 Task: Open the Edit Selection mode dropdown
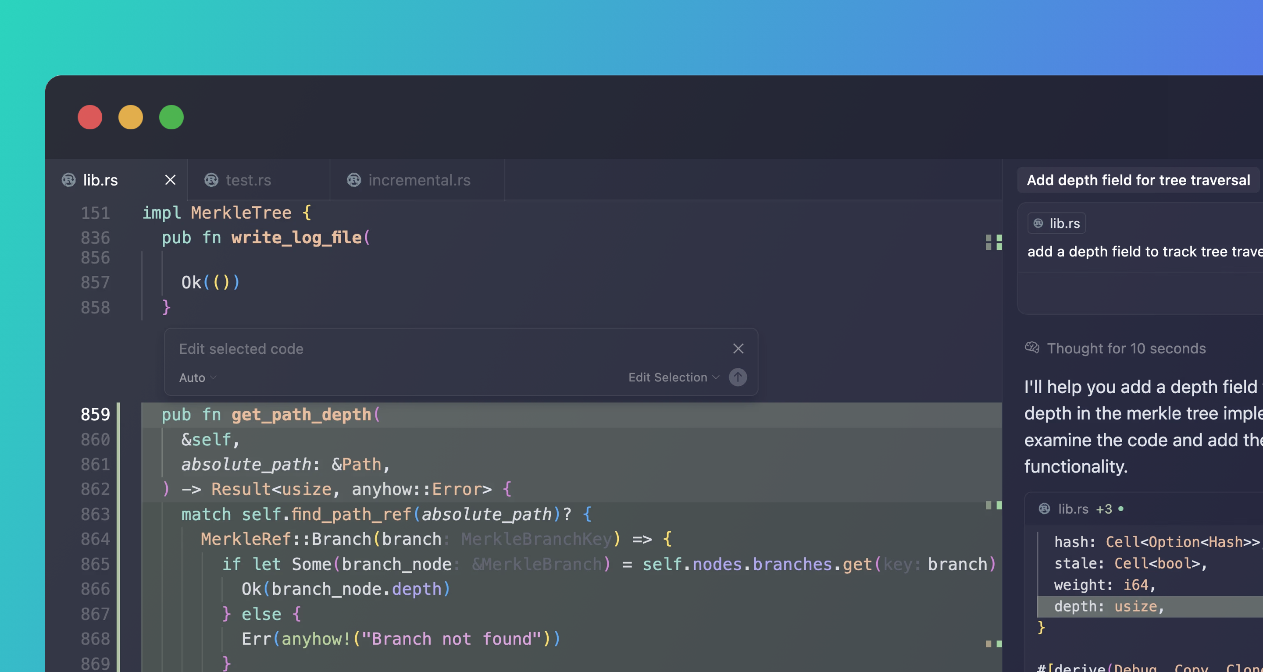coord(674,377)
